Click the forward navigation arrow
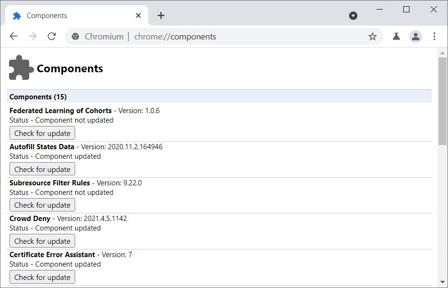Screen dimensions: 448x288 click(32, 37)
